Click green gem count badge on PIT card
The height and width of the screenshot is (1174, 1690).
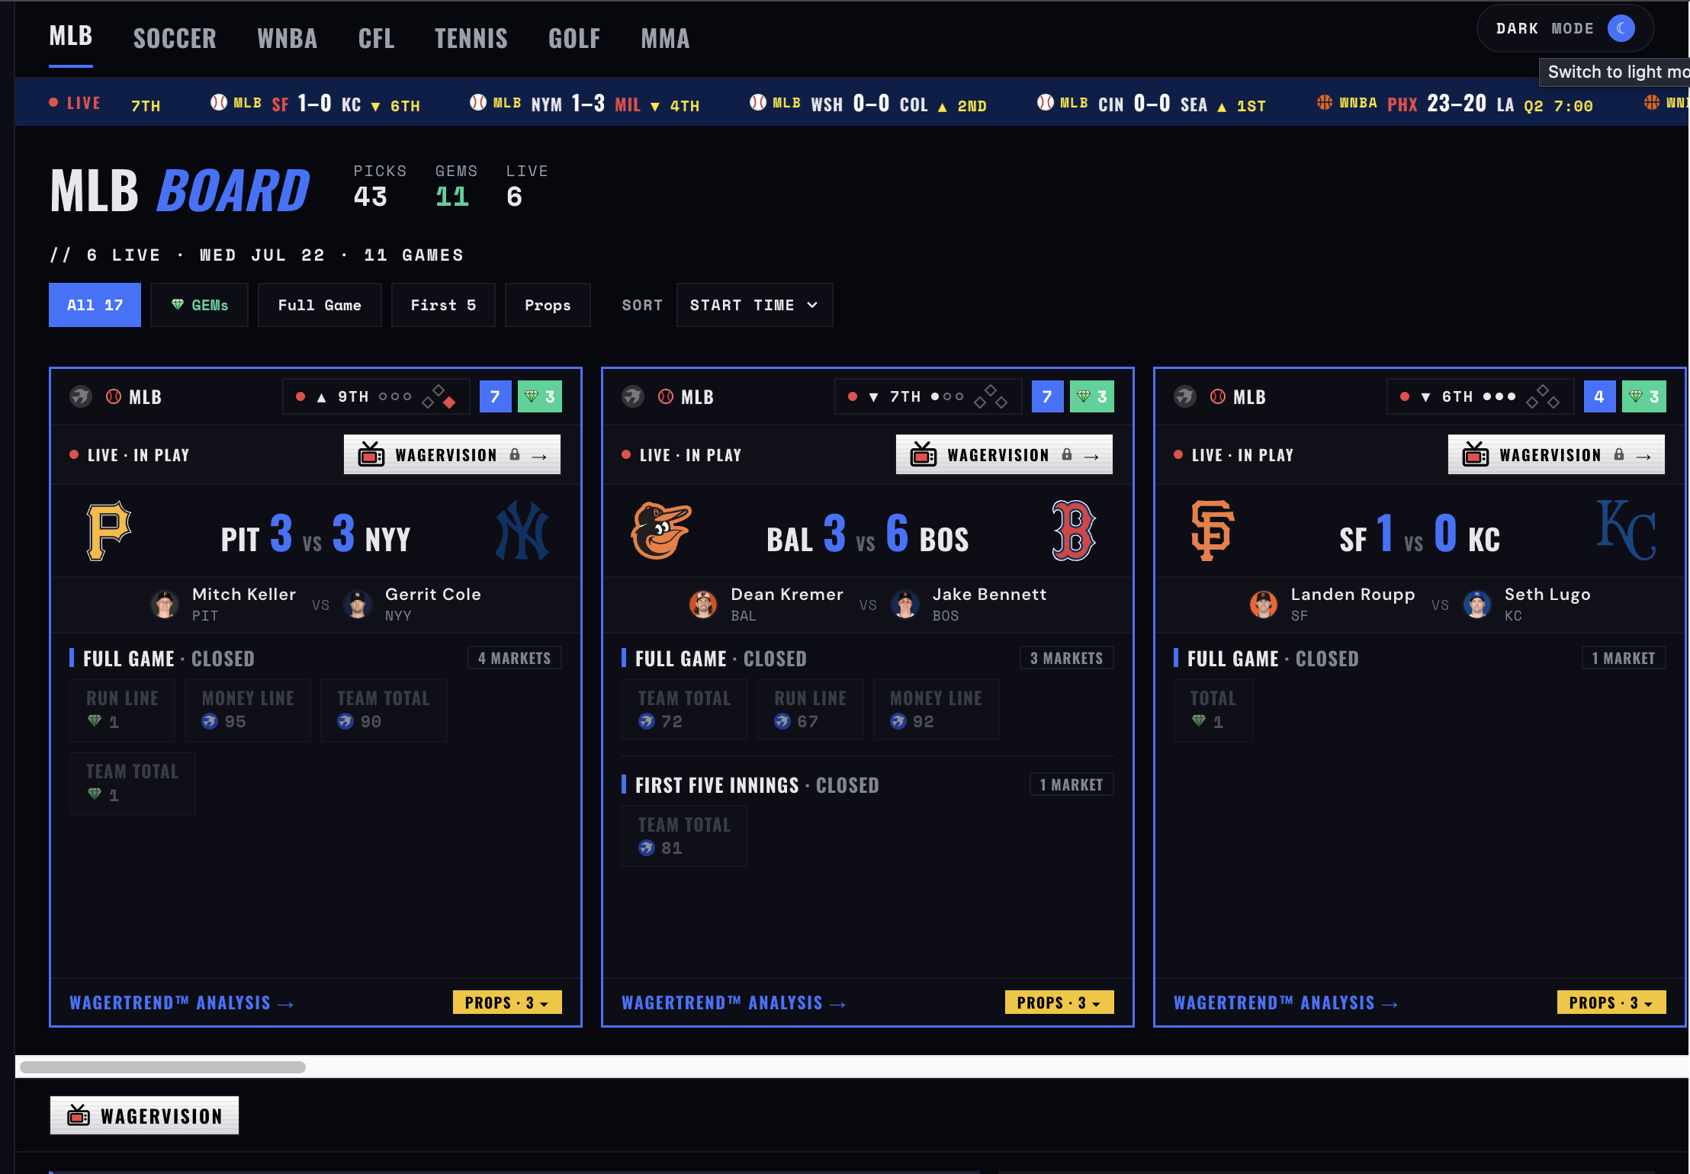click(x=540, y=396)
